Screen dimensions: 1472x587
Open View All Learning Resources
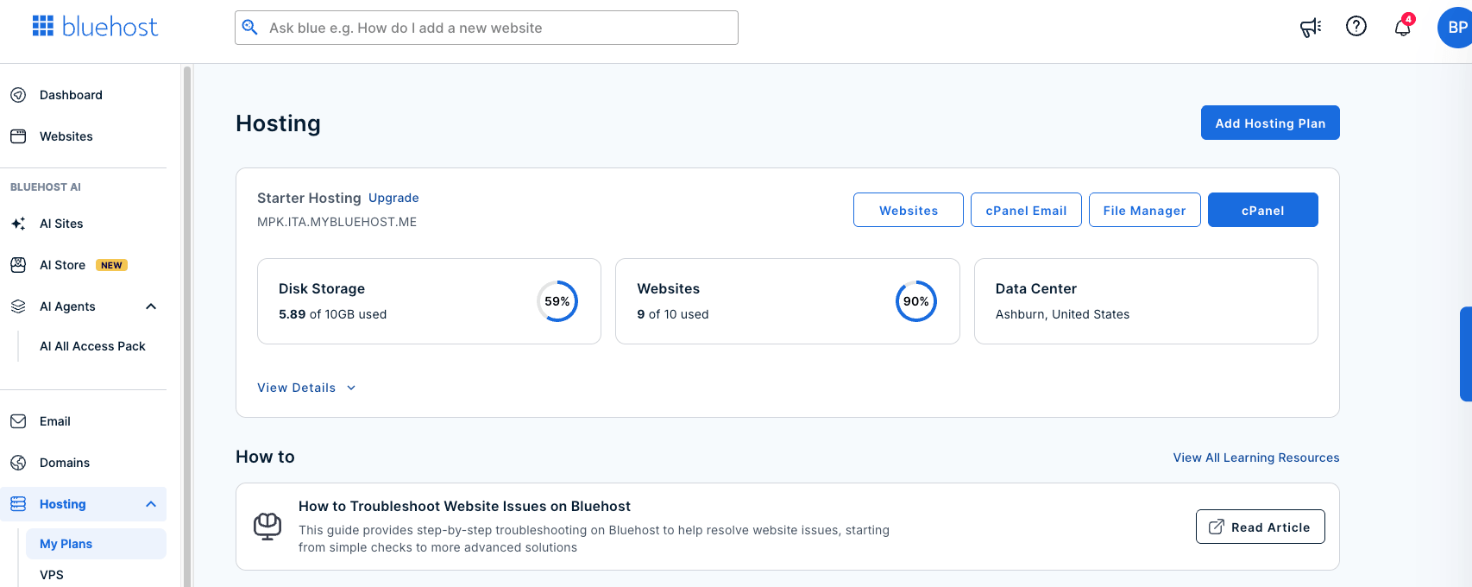(x=1256, y=458)
